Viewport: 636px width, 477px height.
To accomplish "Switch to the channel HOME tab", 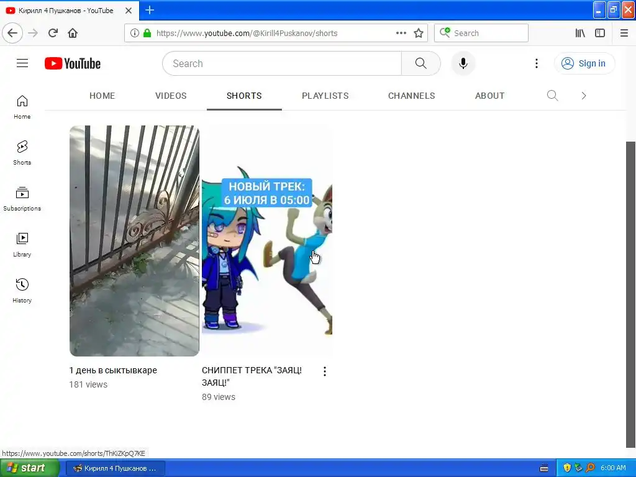I will 102,96.
